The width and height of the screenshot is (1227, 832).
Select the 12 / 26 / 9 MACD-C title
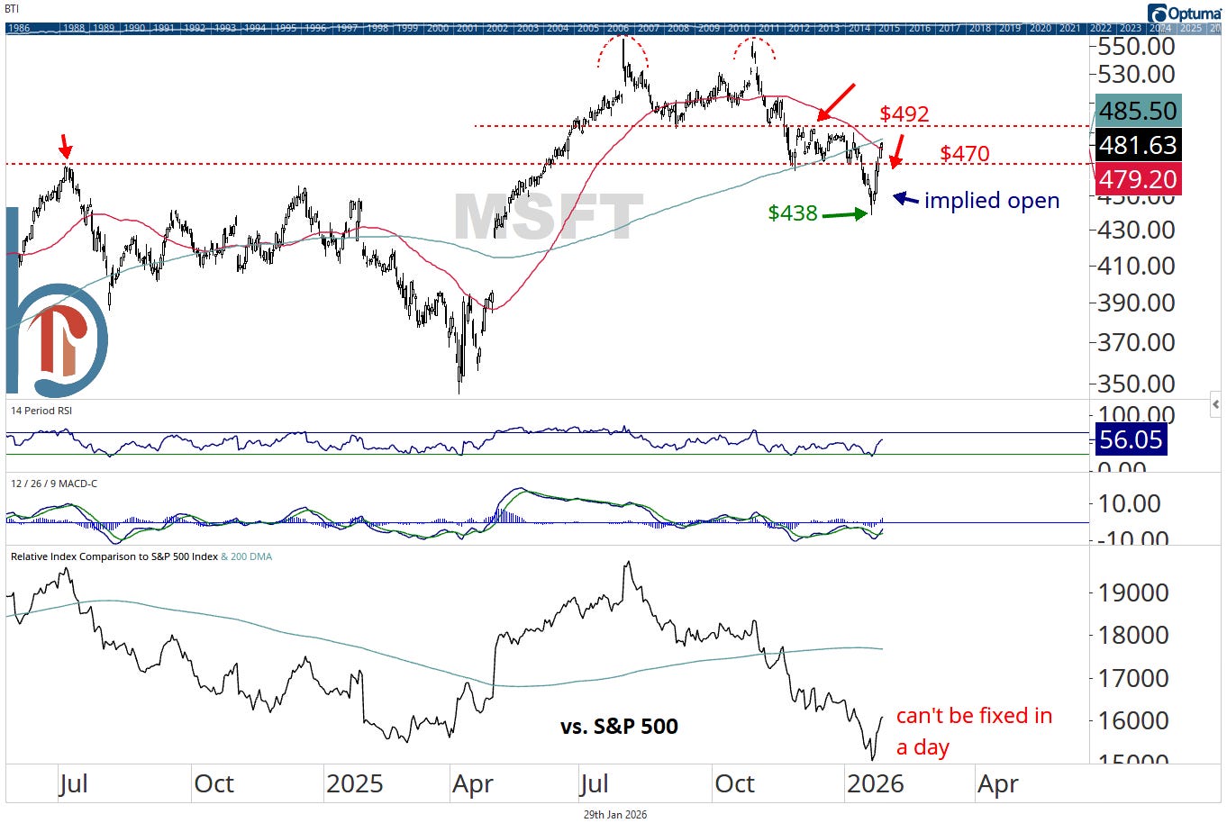click(54, 484)
